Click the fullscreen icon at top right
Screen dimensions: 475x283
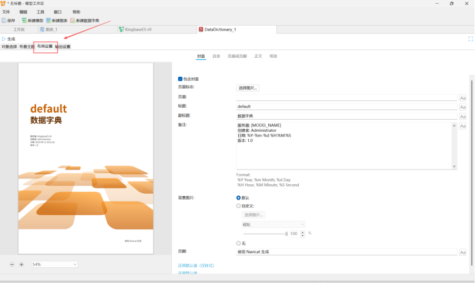tap(470, 39)
